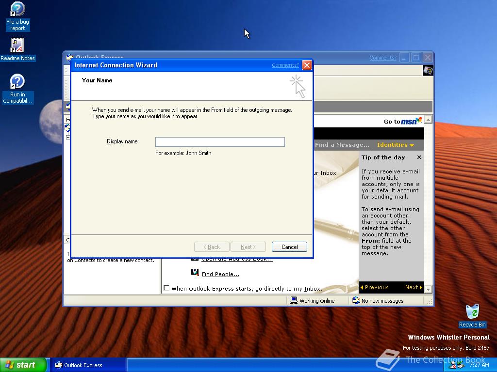Viewport: 497px width, 372px height.
Task: Open Find a Message link
Action: (342, 145)
